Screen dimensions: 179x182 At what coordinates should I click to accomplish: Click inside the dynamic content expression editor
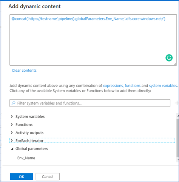[93, 40]
